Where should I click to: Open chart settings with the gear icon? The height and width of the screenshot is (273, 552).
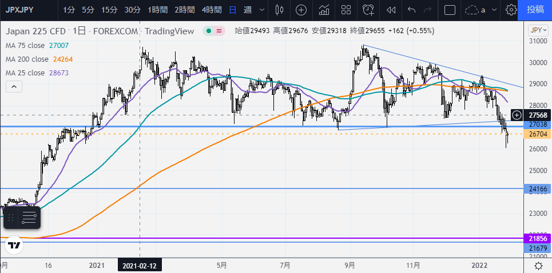511,10
